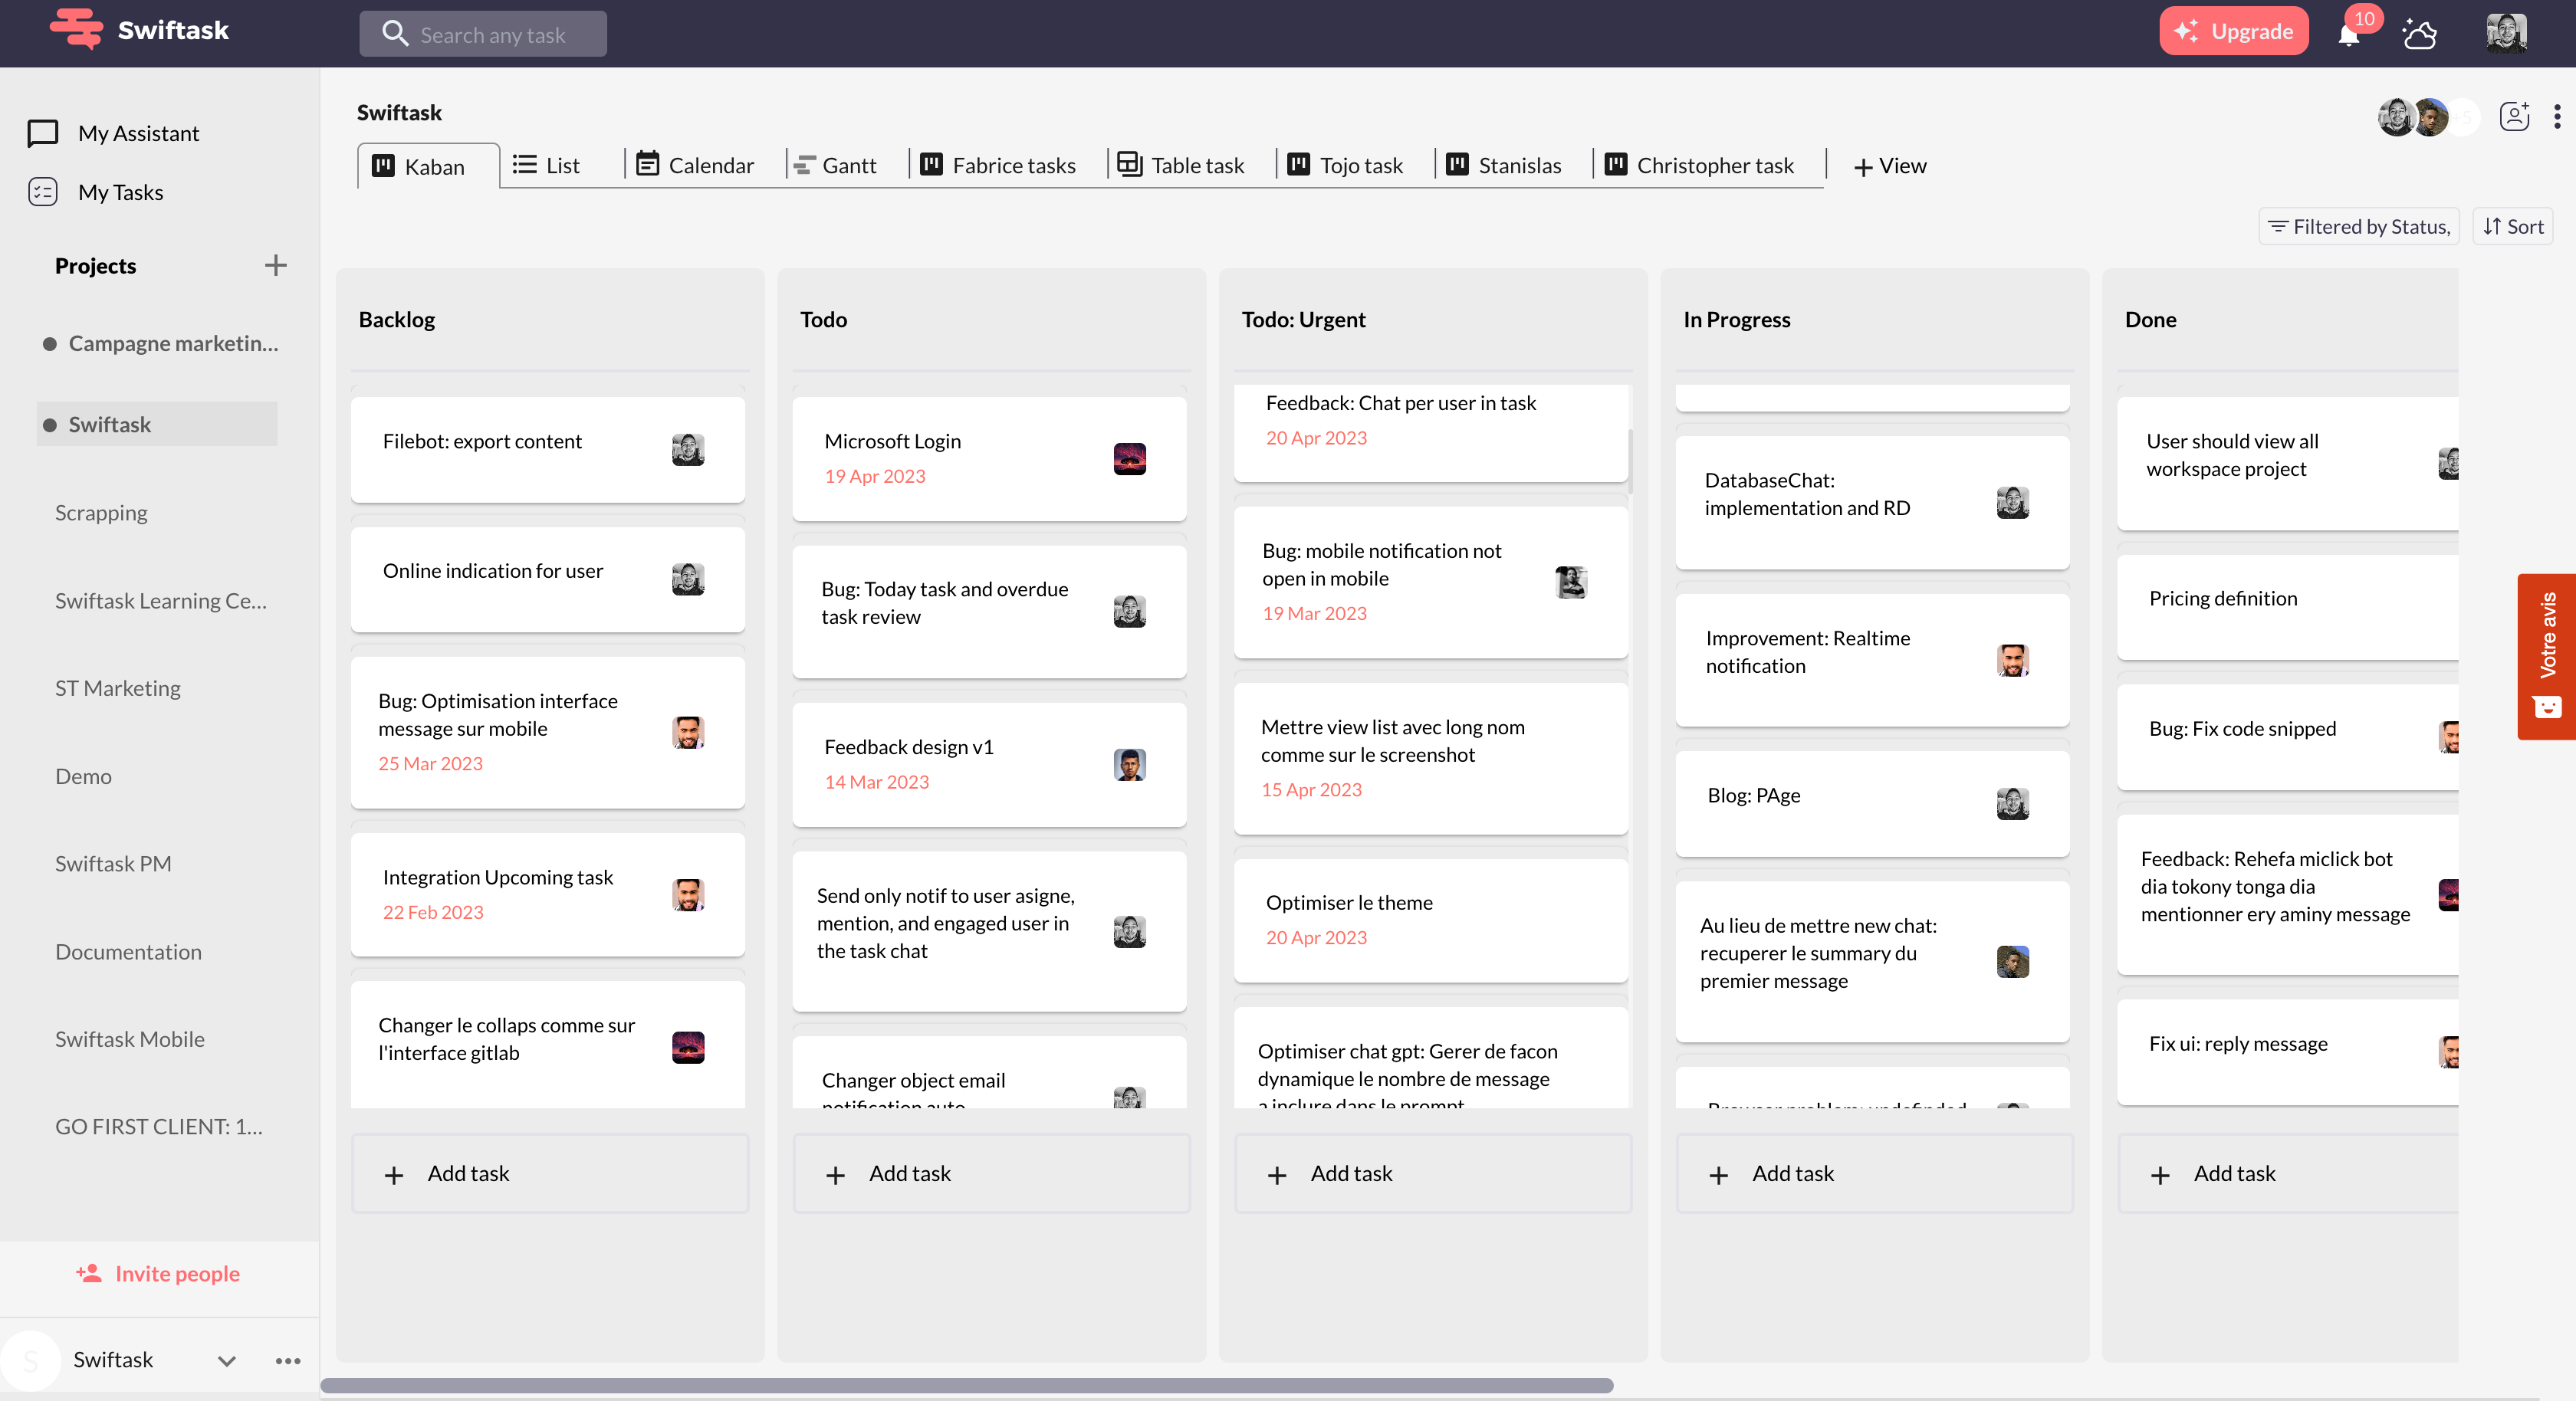Screen dimensions: 2576x1401
Task: Click the Upgrade button
Action: click(x=2233, y=31)
